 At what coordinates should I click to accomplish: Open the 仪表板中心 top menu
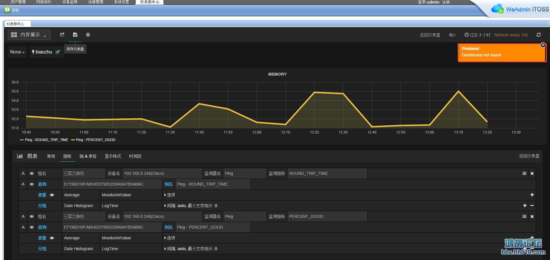click(x=150, y=2)
